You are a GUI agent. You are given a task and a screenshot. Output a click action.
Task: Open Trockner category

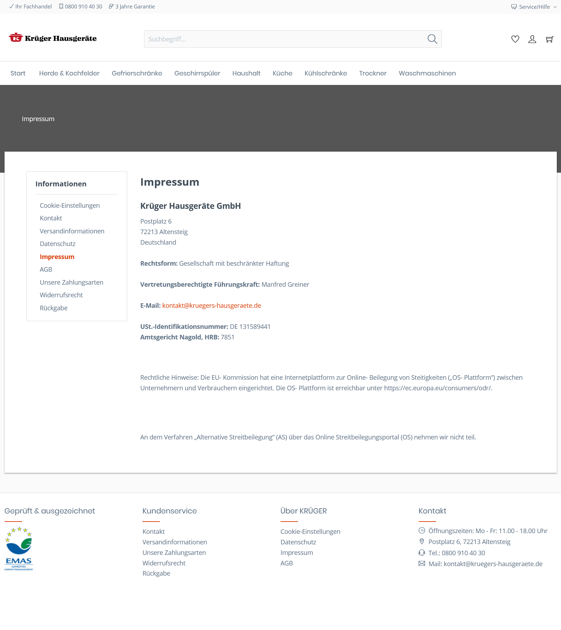point(373,73)
